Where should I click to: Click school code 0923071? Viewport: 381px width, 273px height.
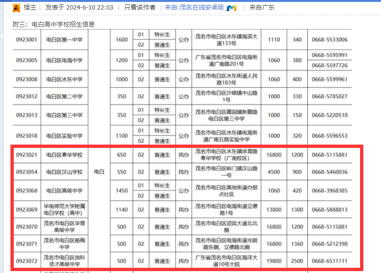[27, 244]
